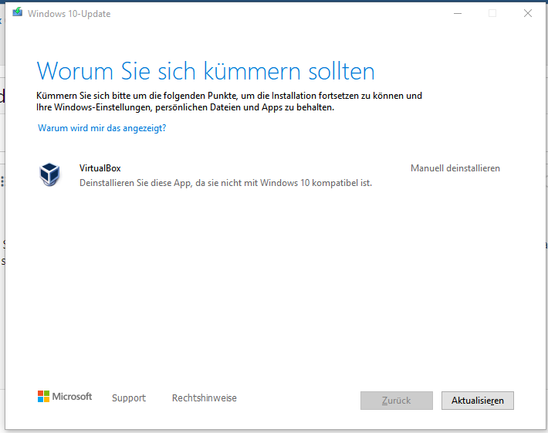Click the VirtualBox cube icon

49,174
